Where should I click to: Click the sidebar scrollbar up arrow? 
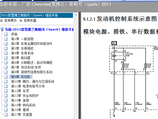(76, 15)
